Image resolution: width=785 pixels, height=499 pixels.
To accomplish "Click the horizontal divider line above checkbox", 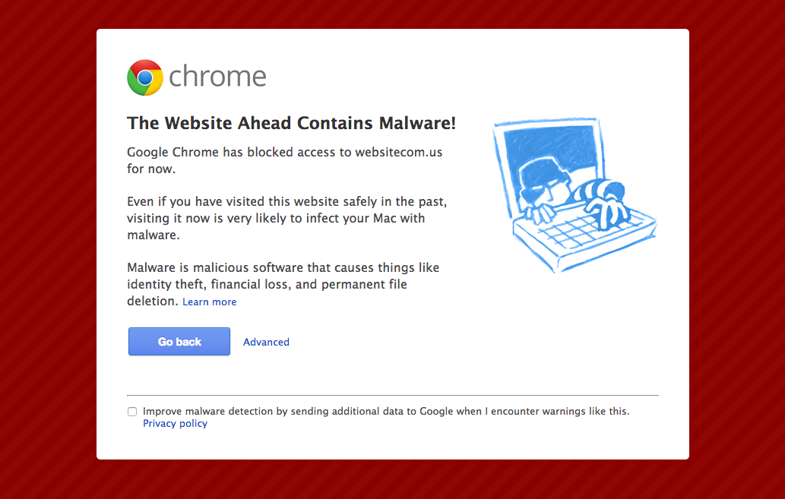I will (x=393, y=396).
